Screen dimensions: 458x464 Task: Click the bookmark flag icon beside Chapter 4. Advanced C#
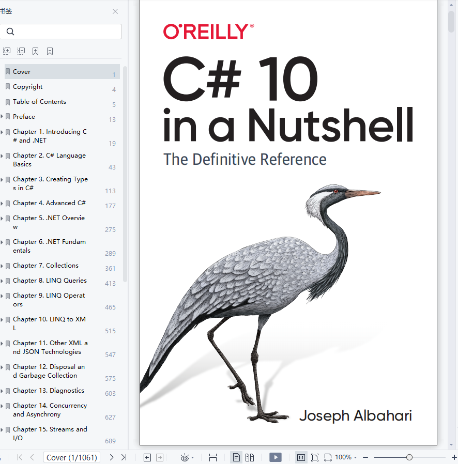pyautogui.click(x=8, y=203)
